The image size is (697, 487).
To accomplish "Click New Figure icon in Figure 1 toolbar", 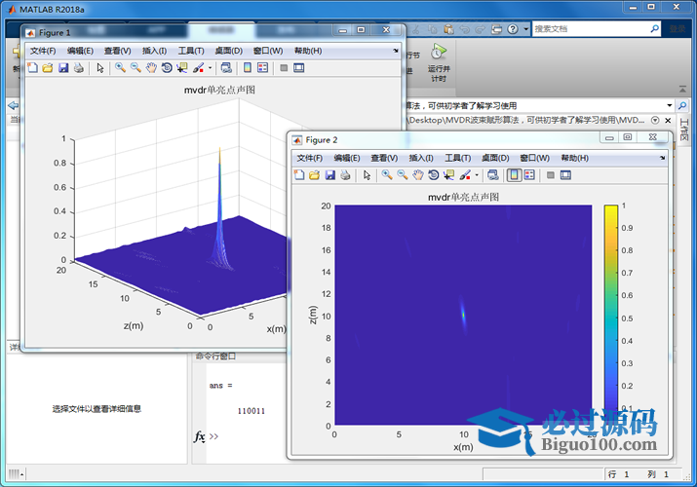I will [x=32, y=68].
